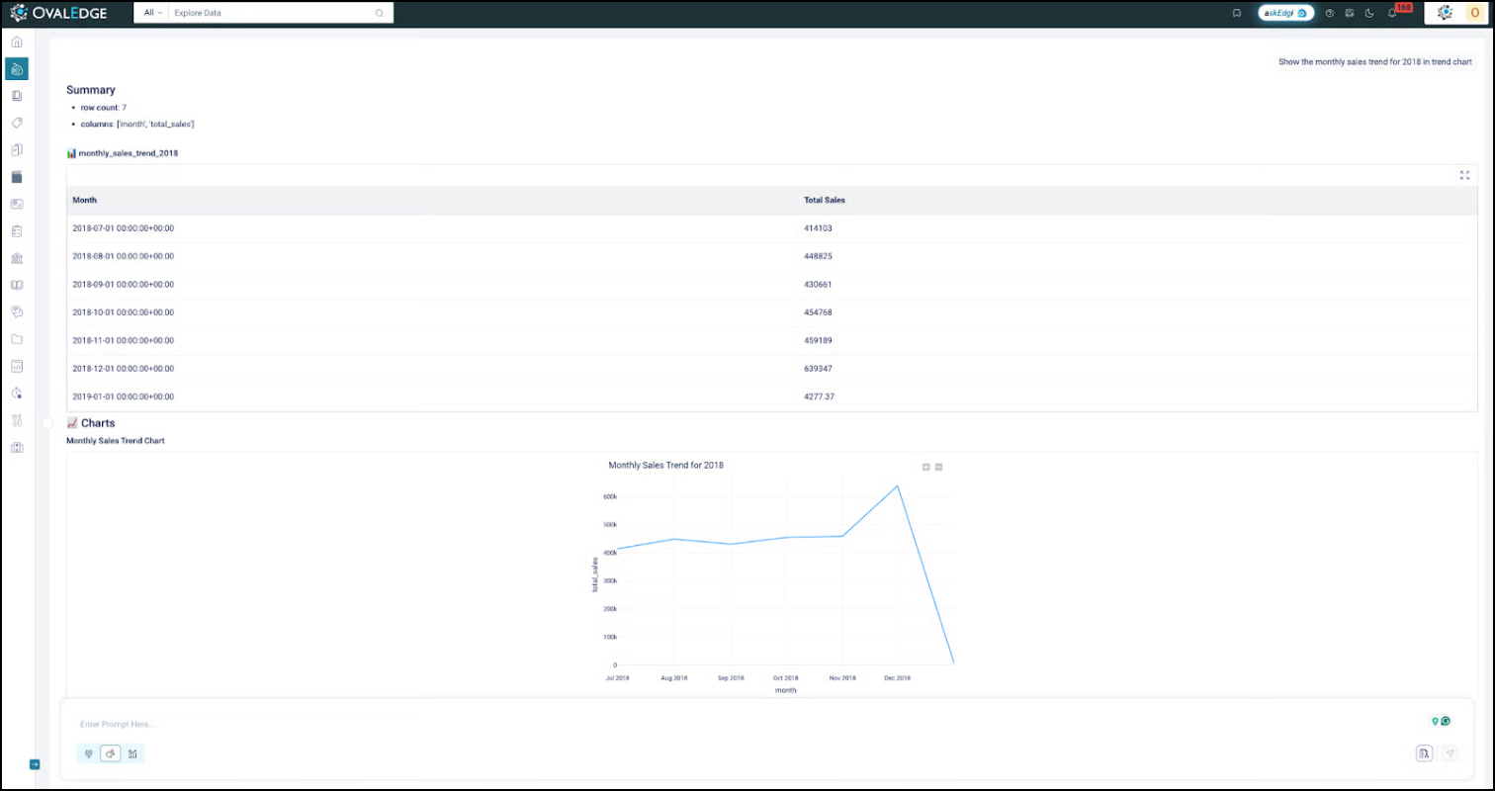Click the Month column header
The width and height of the screenshot is (1495, 791).
click(85, 200)
